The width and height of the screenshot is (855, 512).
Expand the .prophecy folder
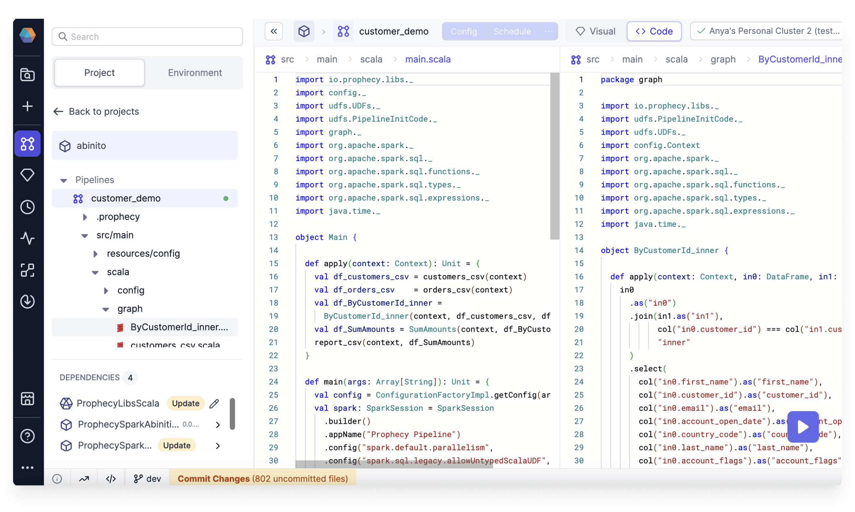point(85,217)
